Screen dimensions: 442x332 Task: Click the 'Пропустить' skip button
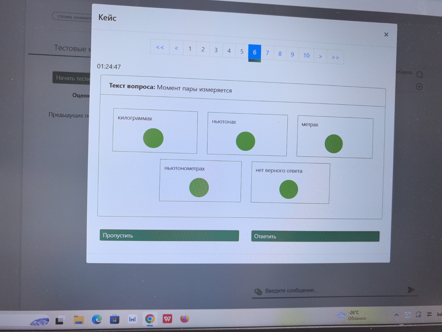pos(169,235)
